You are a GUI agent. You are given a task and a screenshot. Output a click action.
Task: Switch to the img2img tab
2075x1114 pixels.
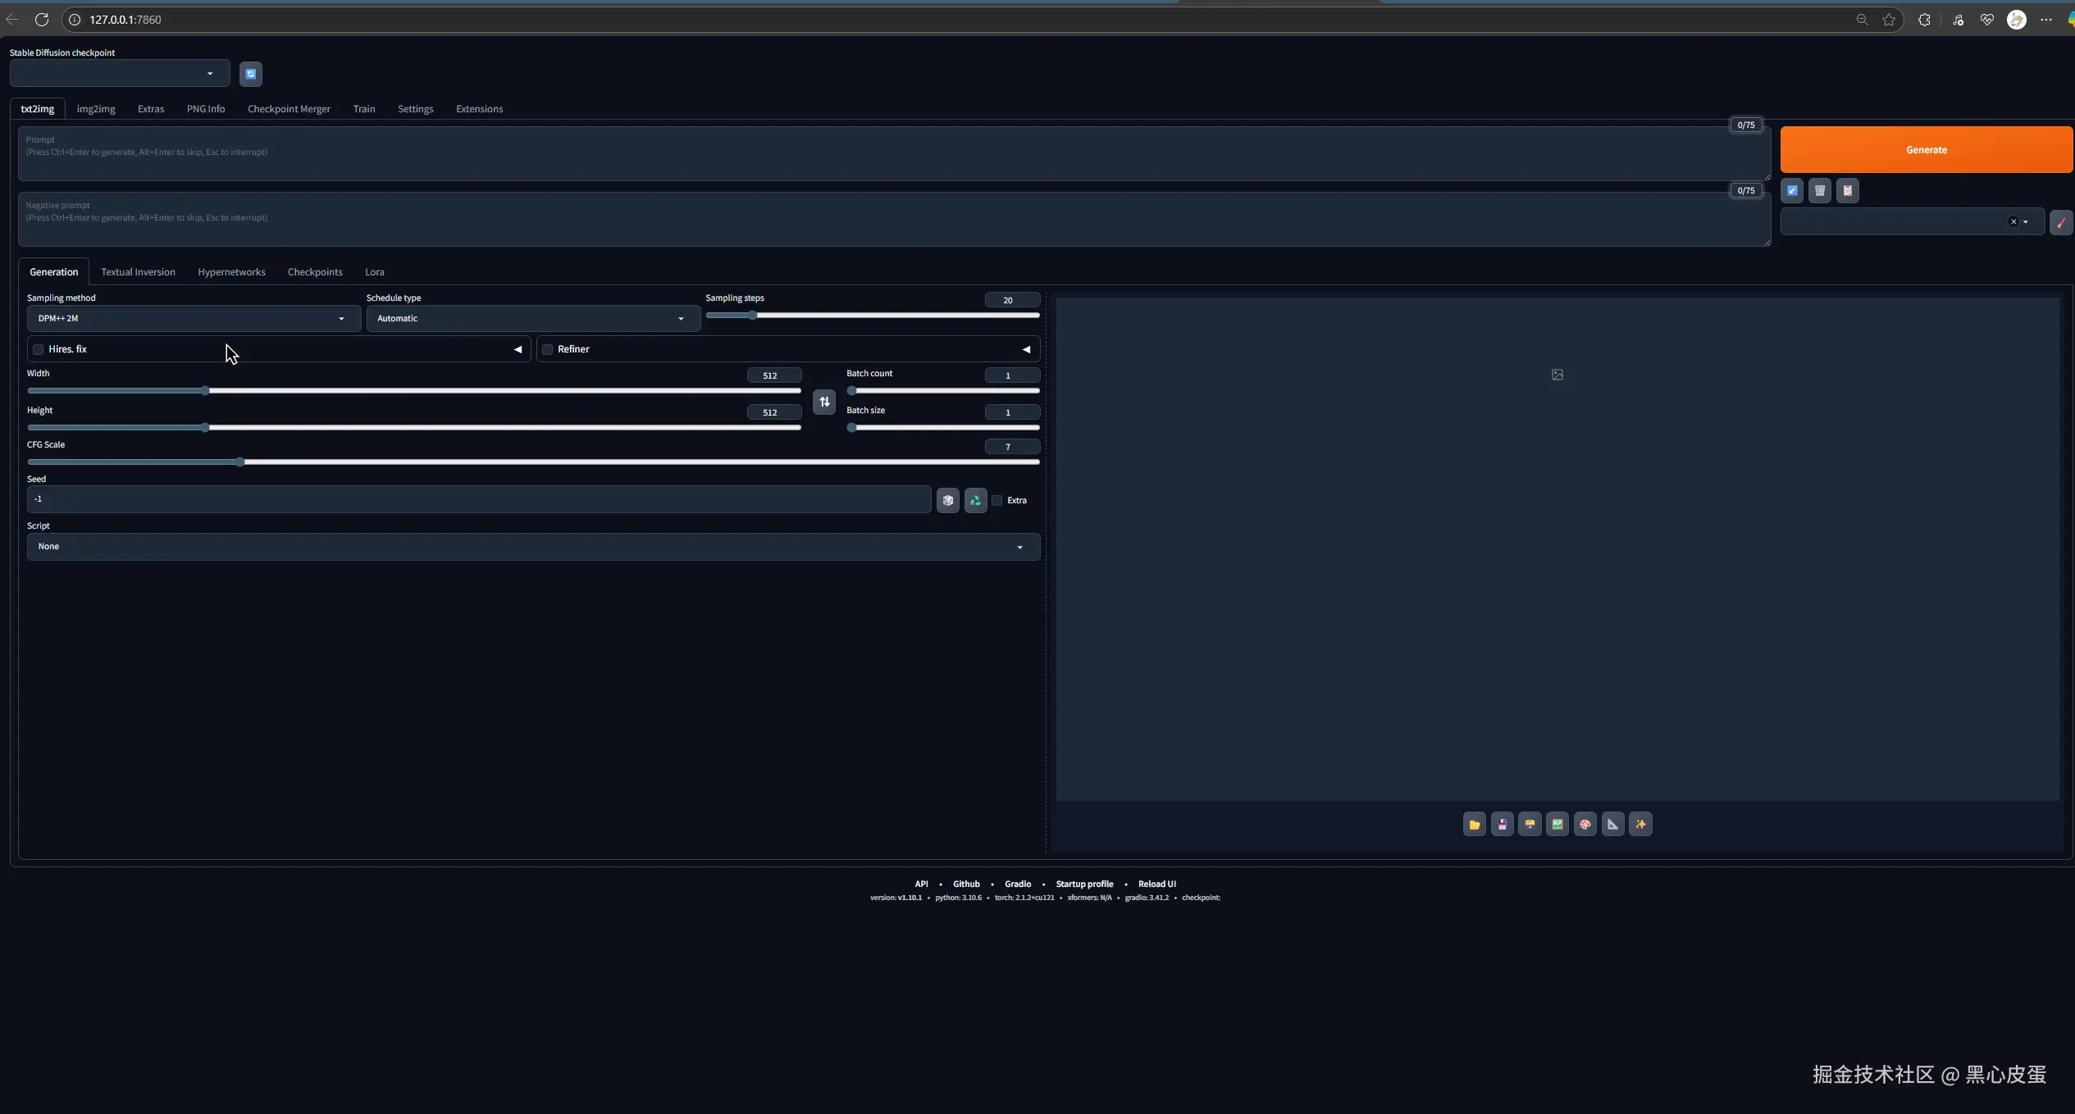pyautogui.click(x=96, y=109)
